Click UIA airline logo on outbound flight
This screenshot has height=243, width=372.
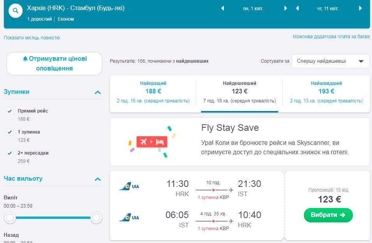[x=129, y=187]
